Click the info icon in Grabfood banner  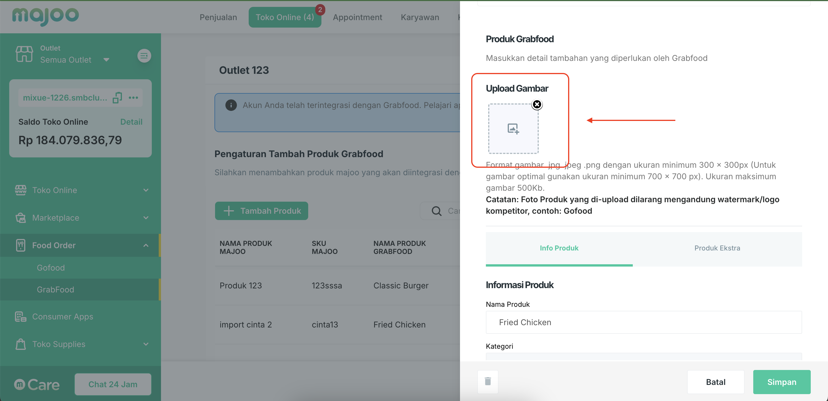point(231,105)
